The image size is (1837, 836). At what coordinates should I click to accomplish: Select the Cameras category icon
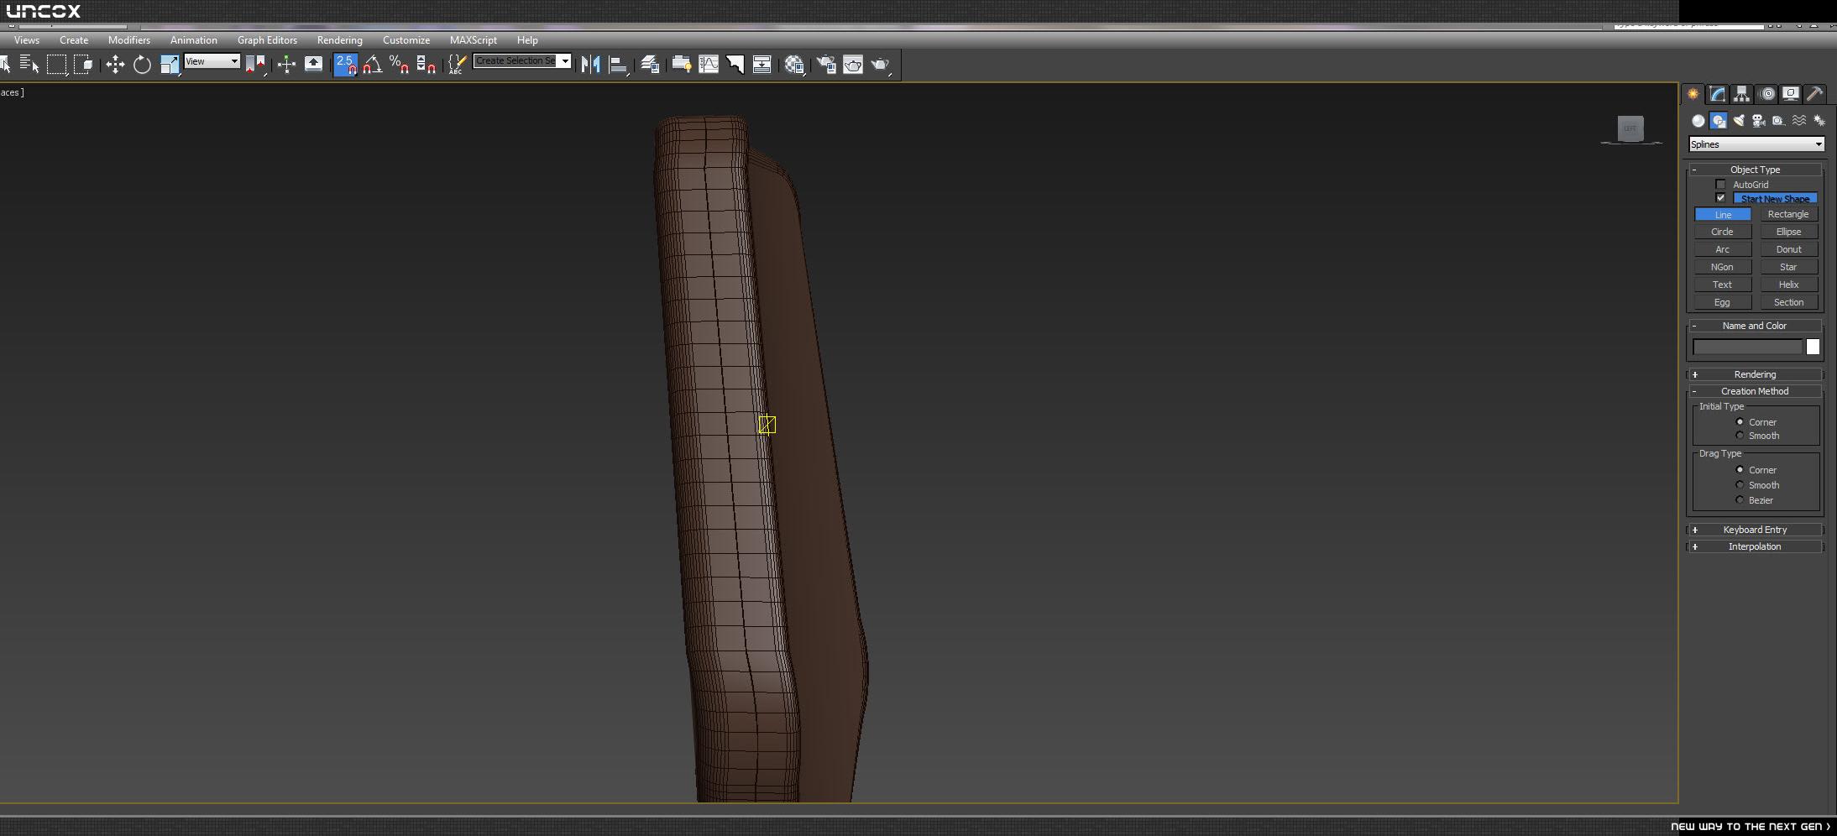click(1759, 121)
